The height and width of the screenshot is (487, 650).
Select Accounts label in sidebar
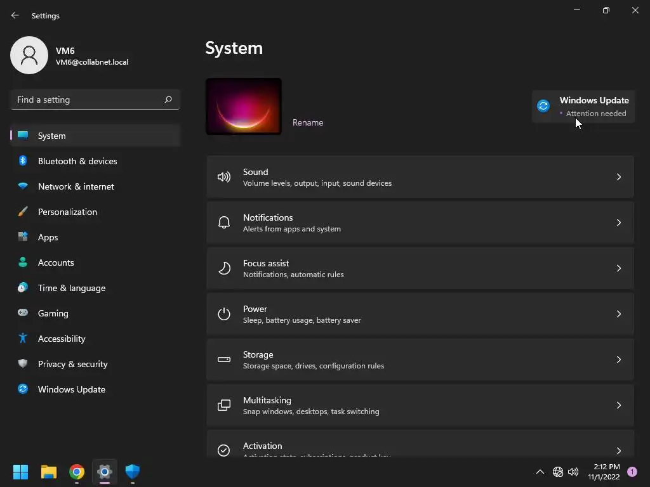tap(56, 263)
